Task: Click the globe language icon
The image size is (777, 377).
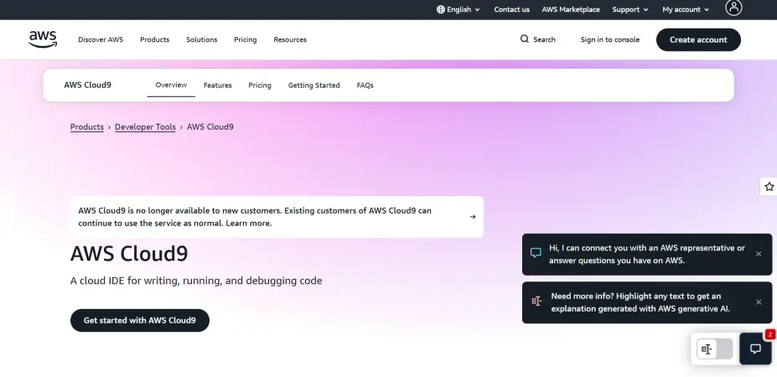Action: point(441,9)
